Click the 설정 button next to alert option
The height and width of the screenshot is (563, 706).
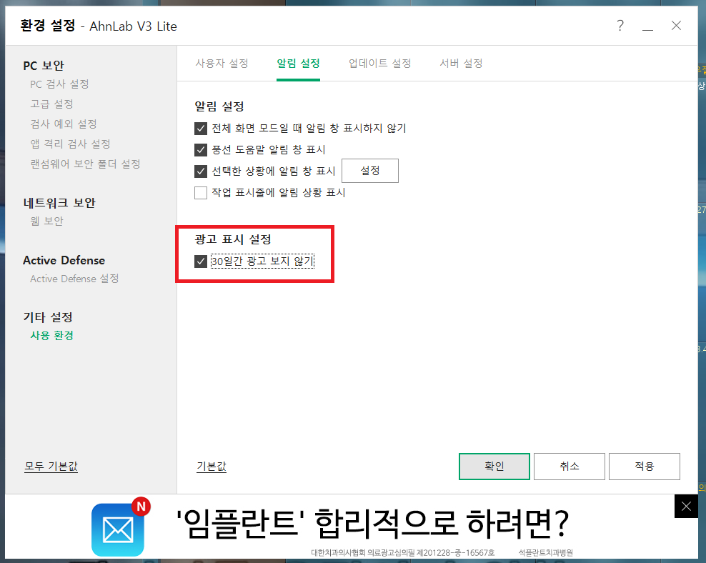(x=370, y=171)
